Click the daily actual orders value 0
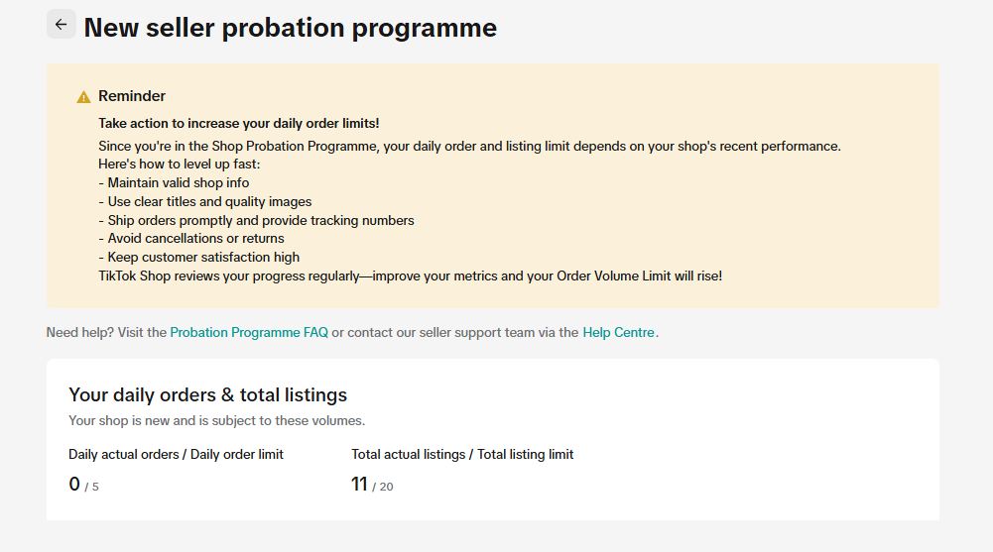Image resolution: width=993 pixels, height=552 pixels. point(74,485)
